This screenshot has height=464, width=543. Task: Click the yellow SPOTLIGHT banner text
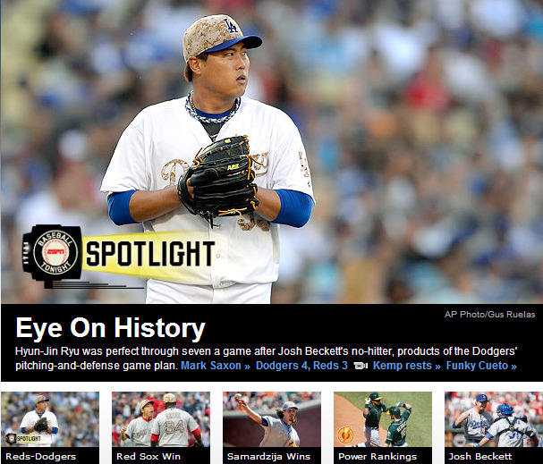pyautogui.click(x=149, y=254)
